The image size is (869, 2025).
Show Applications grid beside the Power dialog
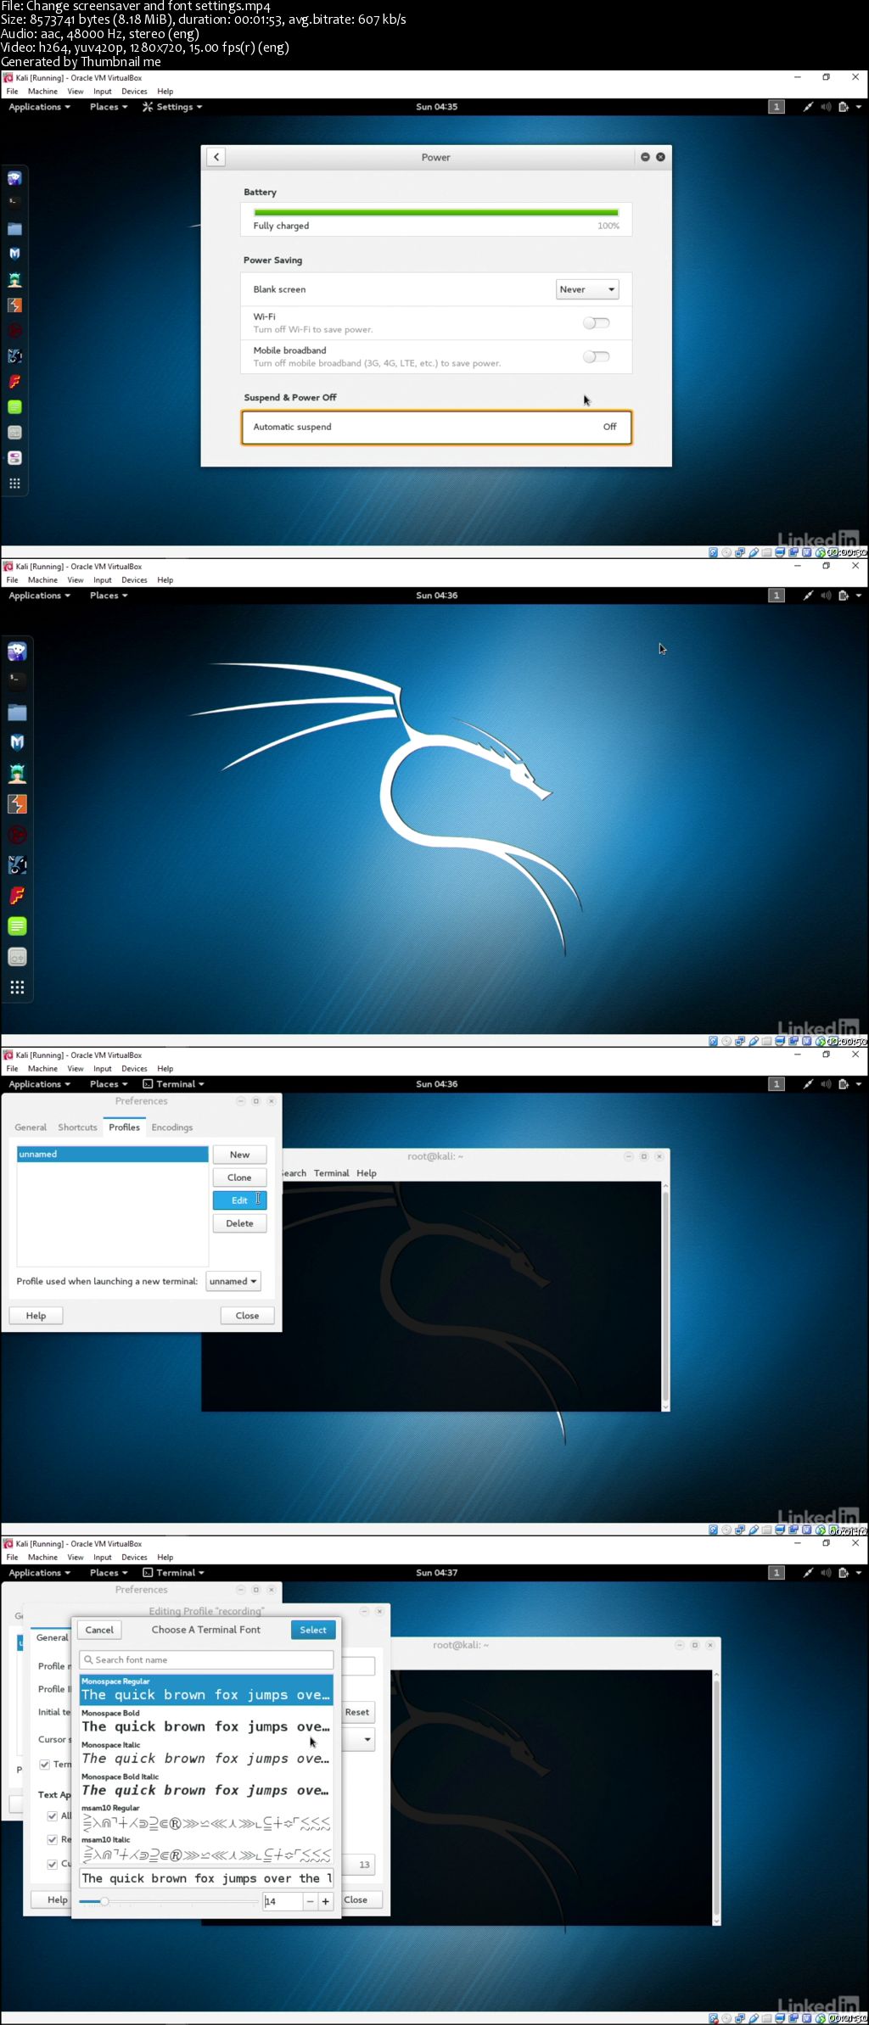(x=14, y=484)
